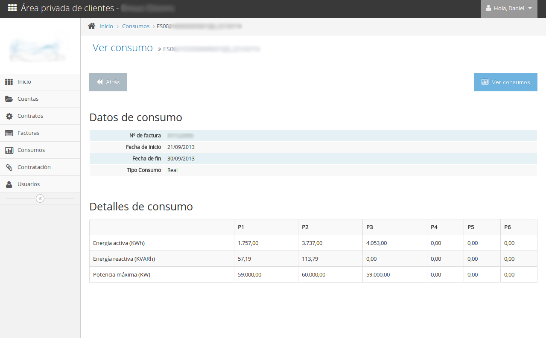Navigate to Inicio via breadcrumb link
Image resolution: width=546 pixels, height=338 pixels.
click(x=106, y=26)
